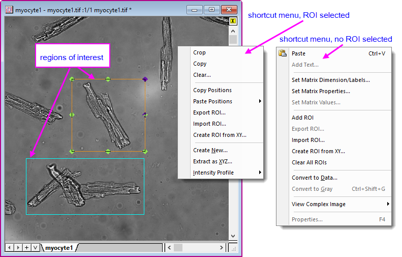Image resolution: width=402 pixels, height=257 pixels.
Task: Choose Set Matrix Dimension/Labels option
Action: (330, 80)
